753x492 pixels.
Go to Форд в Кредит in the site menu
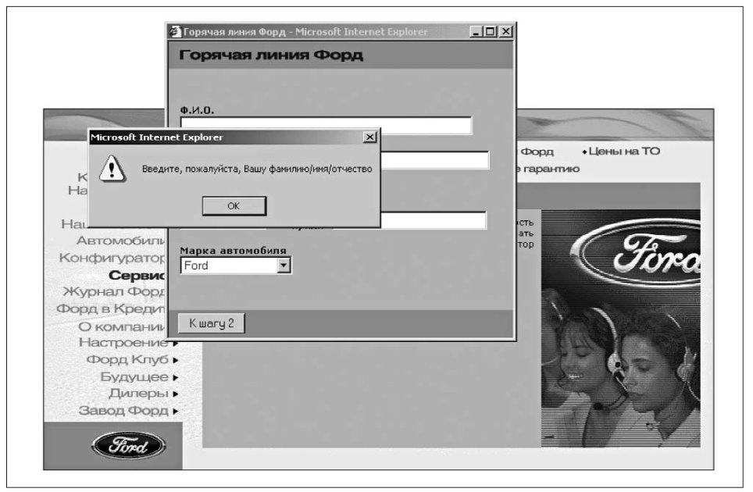pyautogui.click(x=110, y=308)
